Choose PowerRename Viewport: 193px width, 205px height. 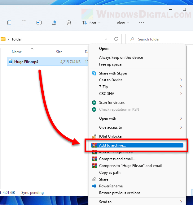coord(137,186)
